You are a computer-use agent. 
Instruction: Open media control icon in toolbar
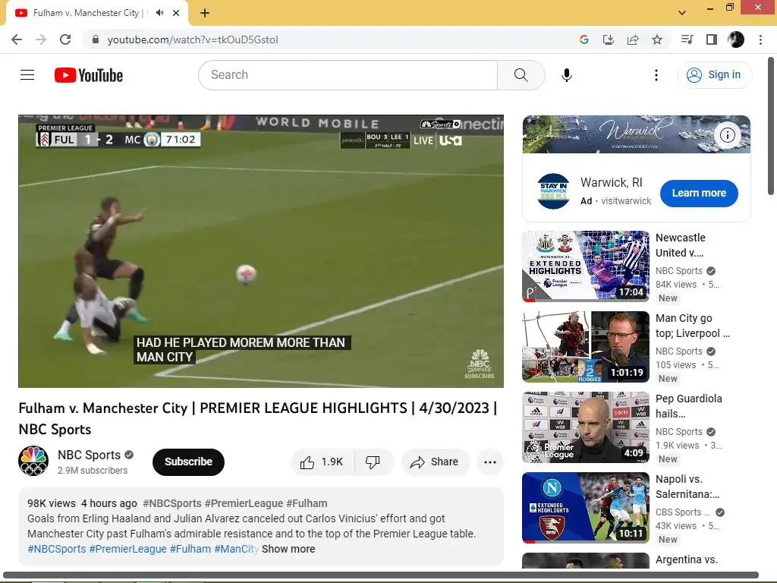point(687,39)
